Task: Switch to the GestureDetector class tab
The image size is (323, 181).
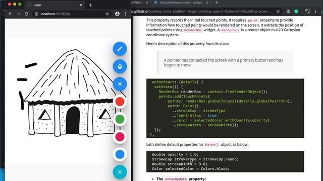Action: pyautogui.click(x=181, y=3)
